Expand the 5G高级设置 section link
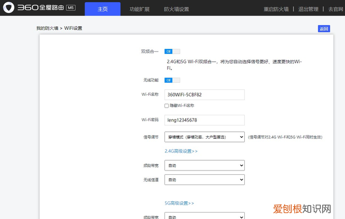 pyautogui.click(x=180, y=203)
